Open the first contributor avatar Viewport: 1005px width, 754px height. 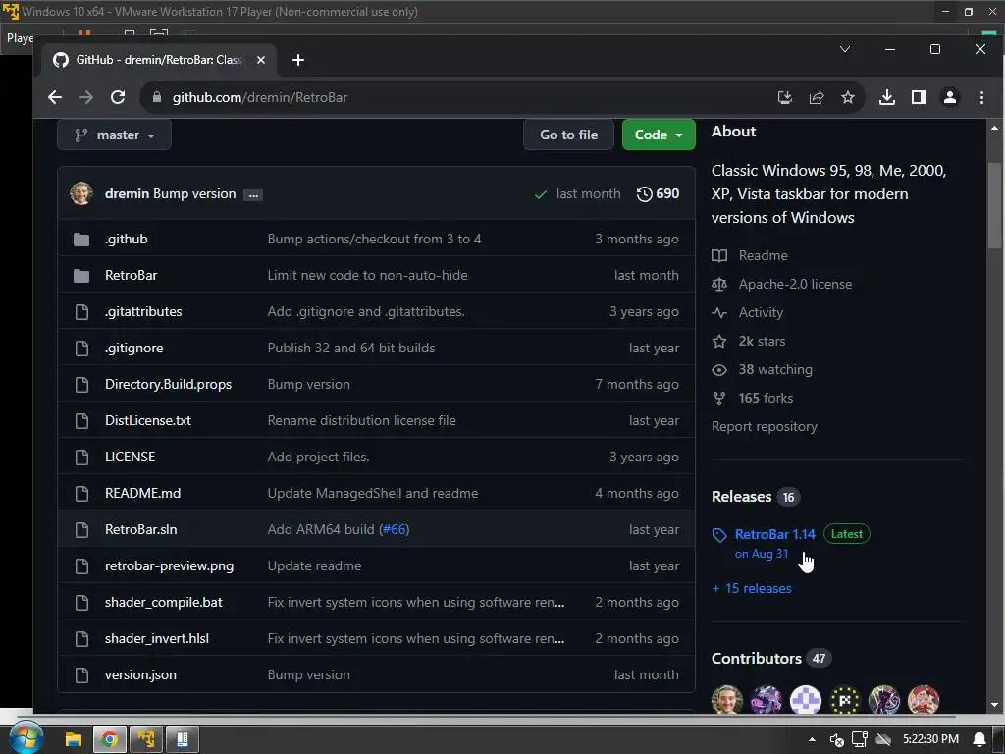pyautogui.click(x=727, y=699)
